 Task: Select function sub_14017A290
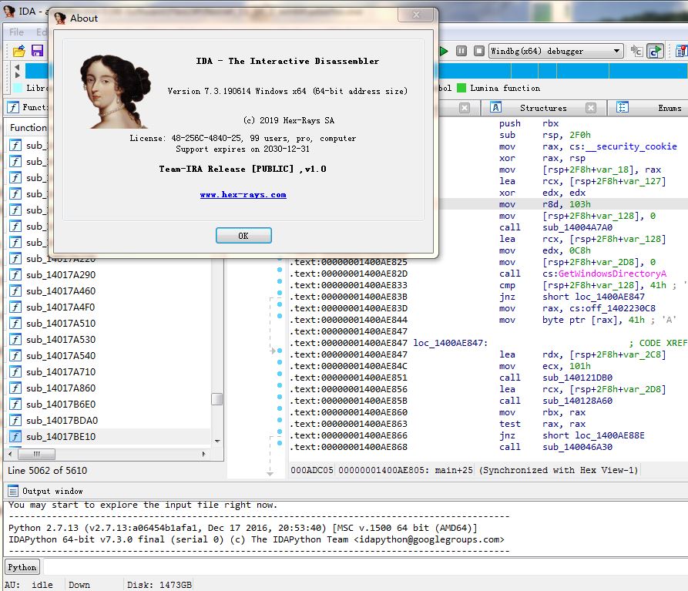(x=61, y=274)
